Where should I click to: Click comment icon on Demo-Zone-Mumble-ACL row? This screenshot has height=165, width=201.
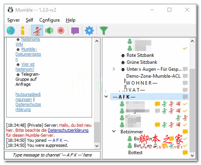(185, 76)
